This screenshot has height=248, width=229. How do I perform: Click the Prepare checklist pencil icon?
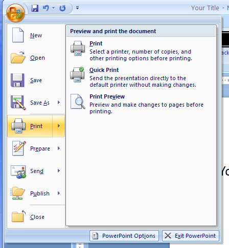pos(19,148)
